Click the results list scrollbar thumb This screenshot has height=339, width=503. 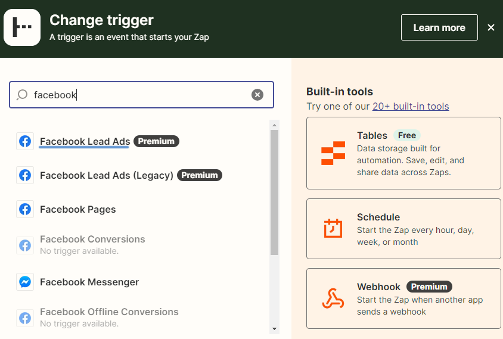[274, 192]
